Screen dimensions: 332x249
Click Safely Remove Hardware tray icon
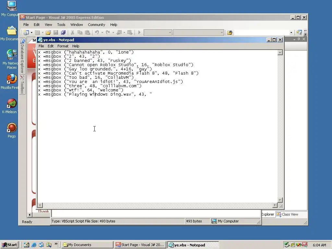287,245
